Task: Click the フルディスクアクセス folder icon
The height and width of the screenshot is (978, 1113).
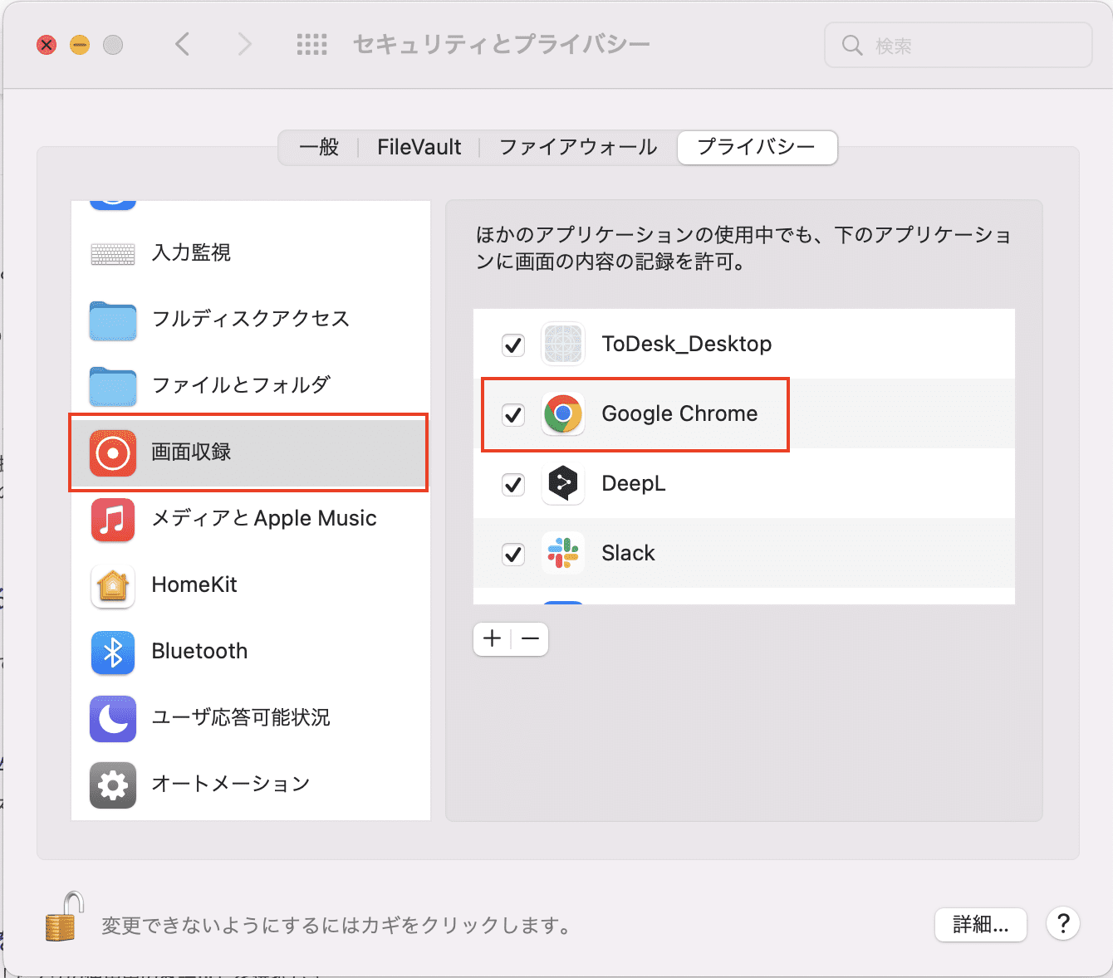Action: [x=113, y=320]
